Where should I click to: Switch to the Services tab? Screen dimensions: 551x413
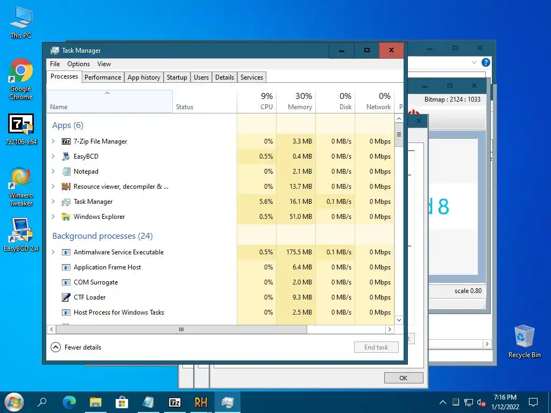(252, 77)
